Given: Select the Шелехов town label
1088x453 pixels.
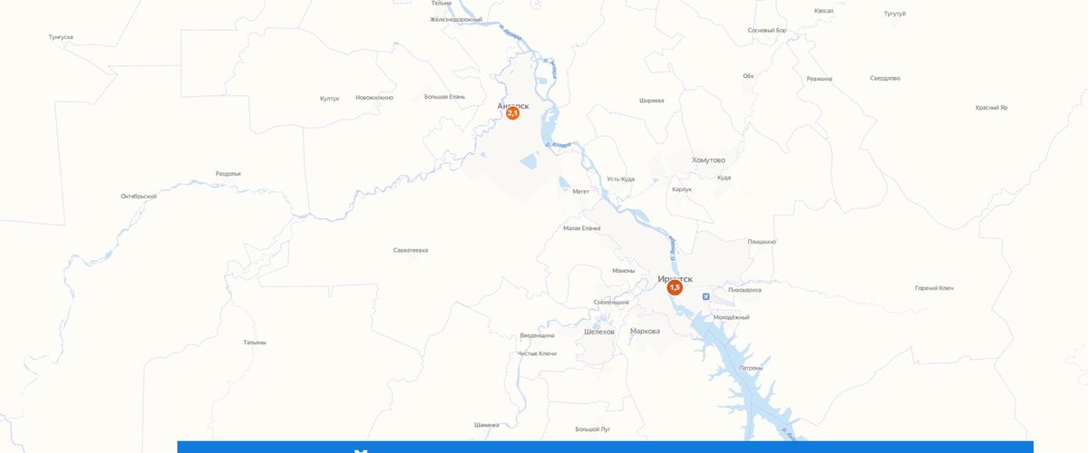Looking at the screenshot, I should (599, 332).
